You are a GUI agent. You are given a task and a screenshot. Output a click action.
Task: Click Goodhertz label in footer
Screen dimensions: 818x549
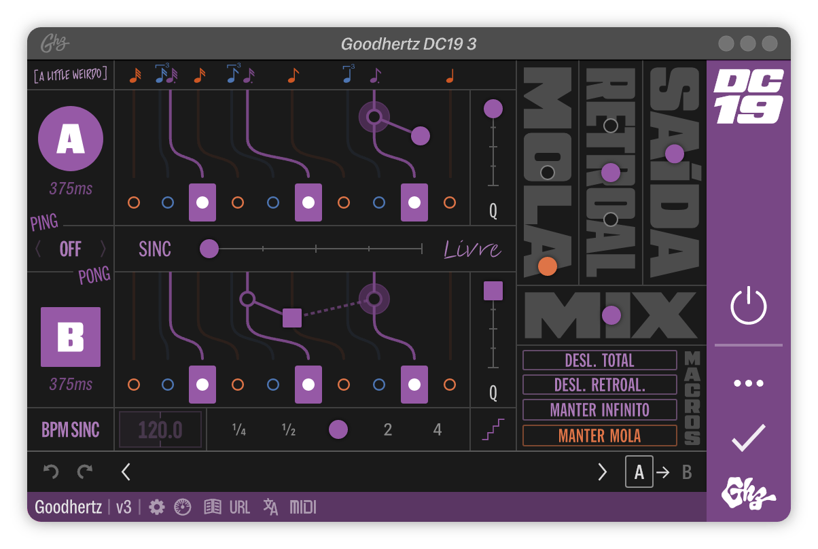[x=69, y=507]
